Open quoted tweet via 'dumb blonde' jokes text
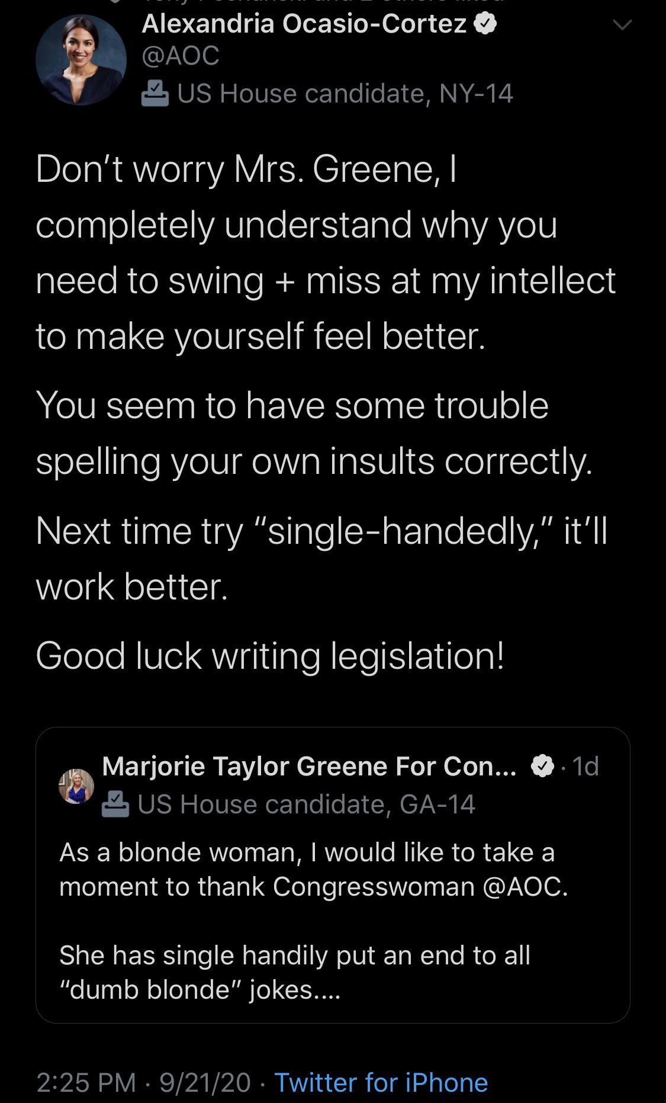This screenshot has width=666, height=1103. tap(200, 990)
